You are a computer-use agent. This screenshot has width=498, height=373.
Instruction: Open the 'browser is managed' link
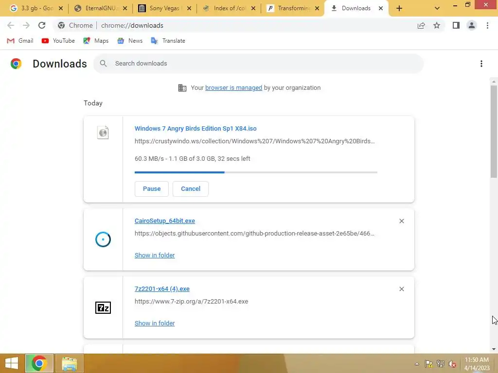233,88
